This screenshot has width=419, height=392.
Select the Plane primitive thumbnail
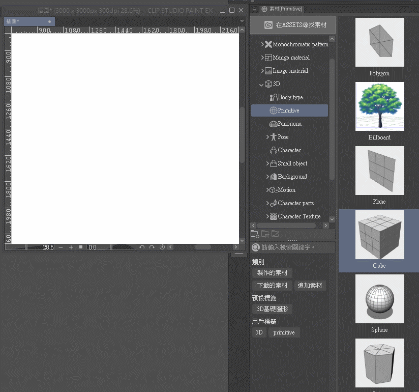(x=379, y=171)
